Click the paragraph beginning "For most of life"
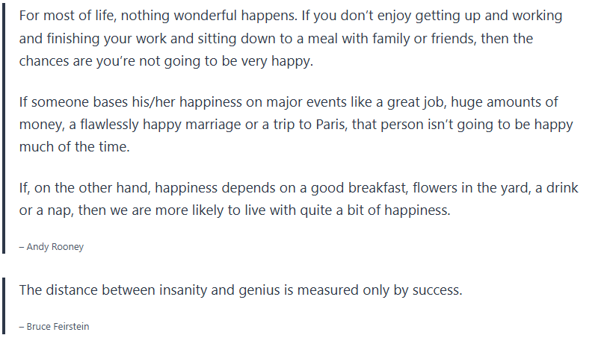Viewport: 604px width, 338px height. pos(292,38)
